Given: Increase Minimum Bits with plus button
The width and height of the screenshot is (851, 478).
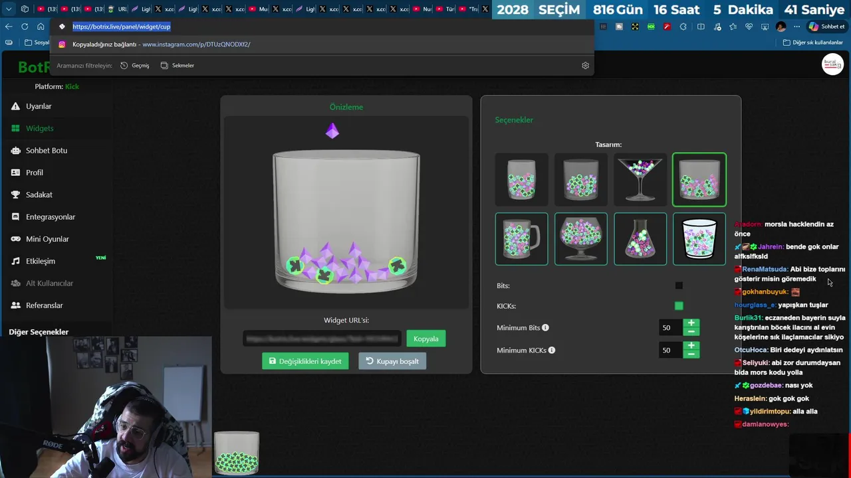Looking at the screenshot, I should 691,323.
